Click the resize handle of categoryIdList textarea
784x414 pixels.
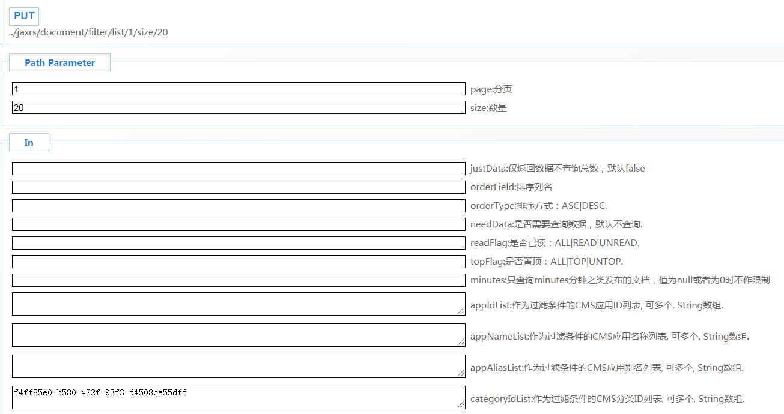coord(461,405)
